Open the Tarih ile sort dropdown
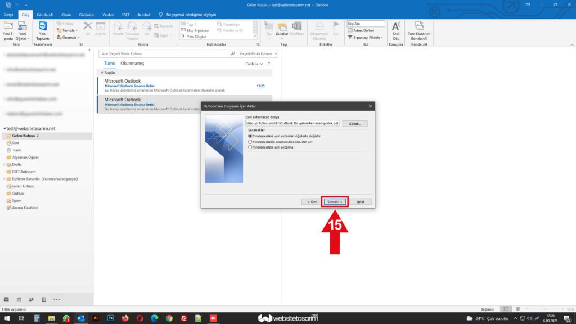Screen dimensions: 576x324 (x=254, y=64)
